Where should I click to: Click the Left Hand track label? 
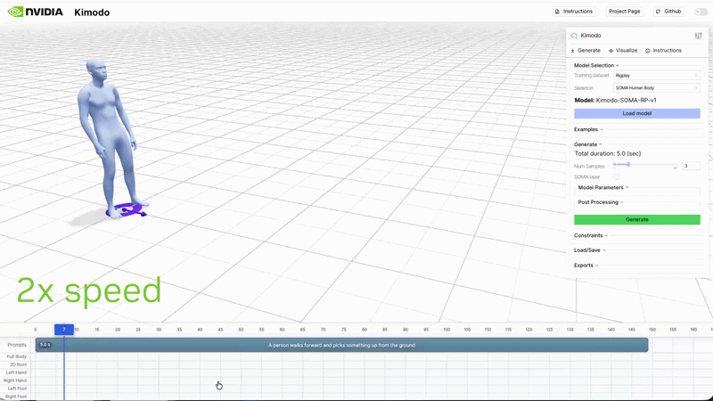(x=16, y=372)
